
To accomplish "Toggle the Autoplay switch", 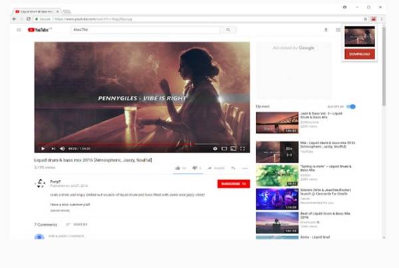I will pos(351,106).
